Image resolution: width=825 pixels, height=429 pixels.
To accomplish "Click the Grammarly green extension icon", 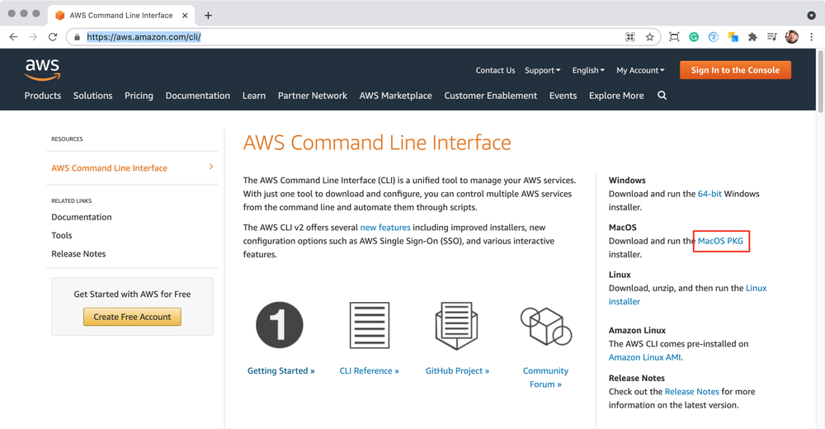I will [694, 37].
